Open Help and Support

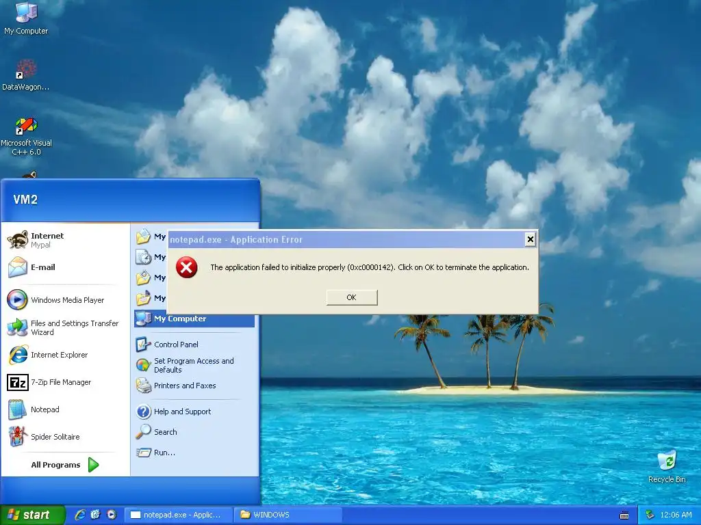(194, 412)
